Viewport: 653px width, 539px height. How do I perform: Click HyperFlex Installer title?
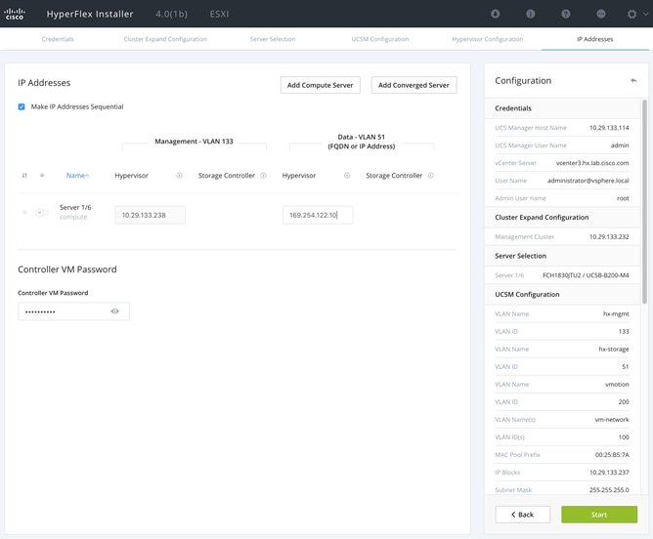[x=90, y=14]
